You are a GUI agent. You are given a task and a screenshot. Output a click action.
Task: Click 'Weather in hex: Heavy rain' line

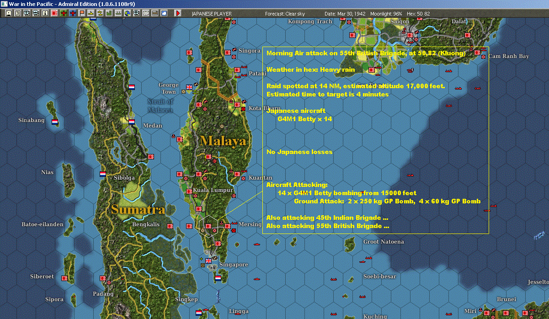click(310, 70)
